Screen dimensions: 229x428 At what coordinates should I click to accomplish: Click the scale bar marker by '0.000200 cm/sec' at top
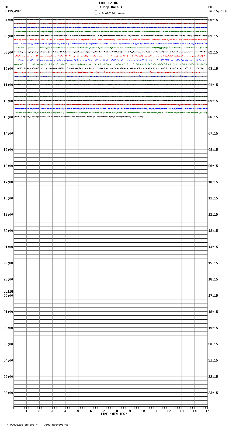coord(96,13)
